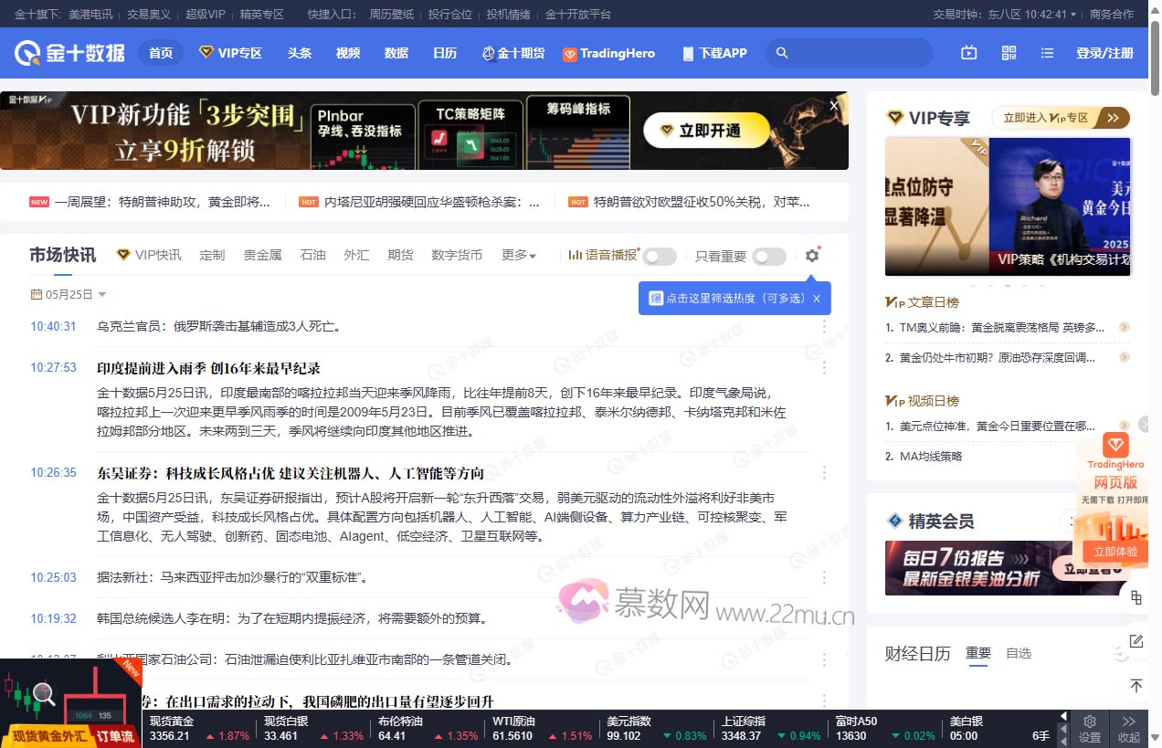Collapse the bottom quotes bar via 收起
Viewport: 1162px width, 748px height.
click(1129, 729)
